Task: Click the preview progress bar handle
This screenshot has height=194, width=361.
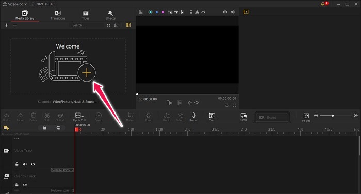Action: (137, 94)
